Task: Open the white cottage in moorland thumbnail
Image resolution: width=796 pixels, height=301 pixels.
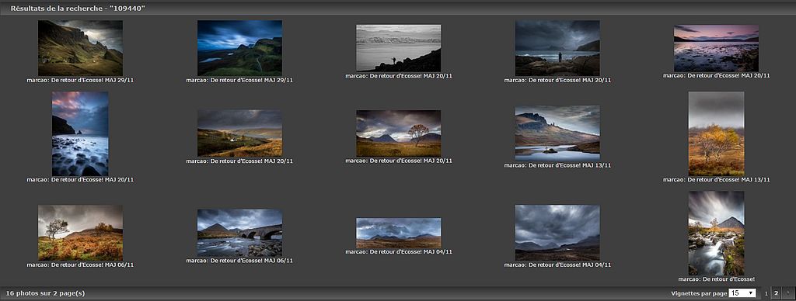Action: (x=239, y=133)
